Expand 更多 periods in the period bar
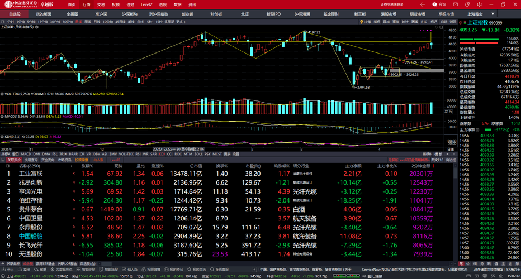This screenshot has width=521, height=279. point(181,22)
